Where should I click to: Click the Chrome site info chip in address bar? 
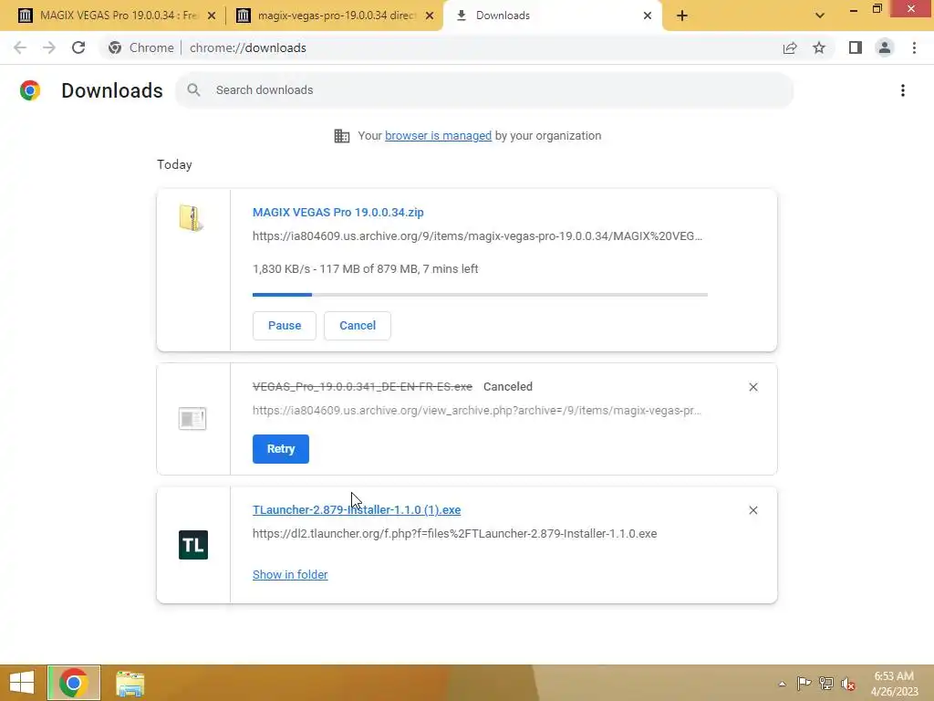point(141,47)
